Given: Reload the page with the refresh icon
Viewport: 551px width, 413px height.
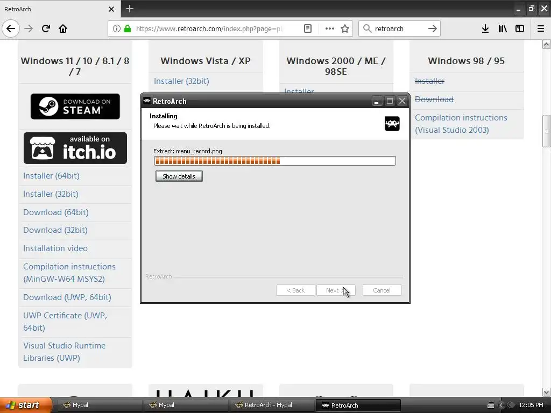Looking at the screenshot, I should tap(46, 29).
